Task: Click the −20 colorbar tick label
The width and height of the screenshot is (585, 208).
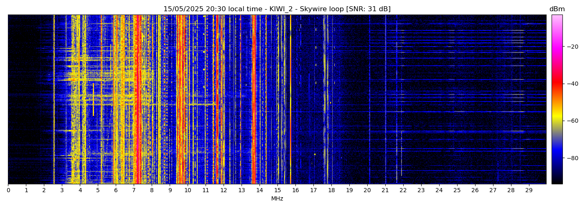Action: (572, 47)
